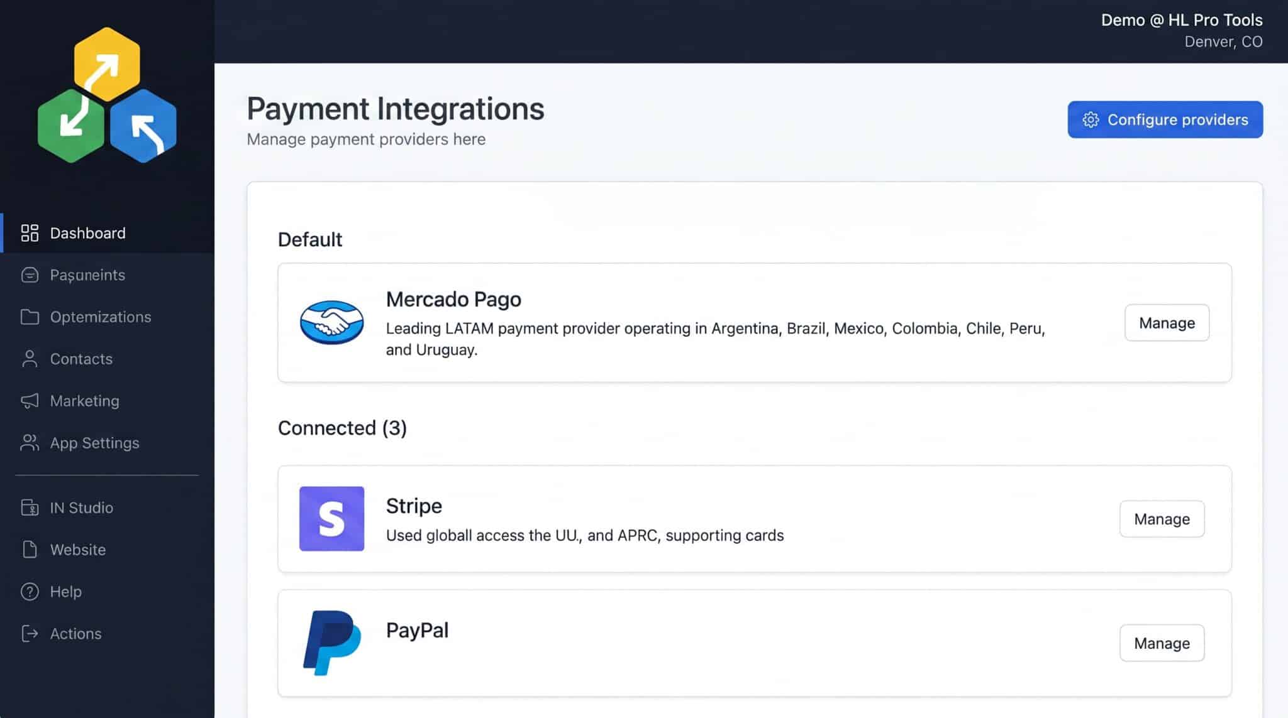Image resolution: width=1288 pixels, height=718 pixels.
Task: Click the Configure providers button
Action: point(1165,119)
